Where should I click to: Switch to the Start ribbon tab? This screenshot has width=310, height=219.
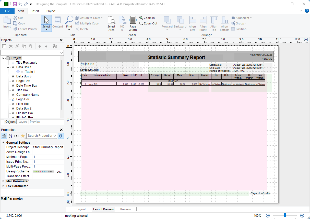[21, 11]
